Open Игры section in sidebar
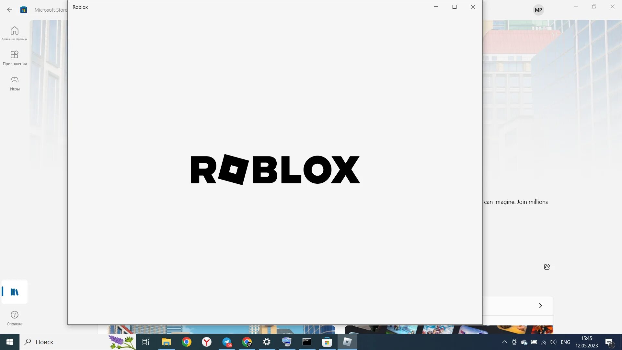The width and height of the screenshot is (622, 350). (14, 83)
